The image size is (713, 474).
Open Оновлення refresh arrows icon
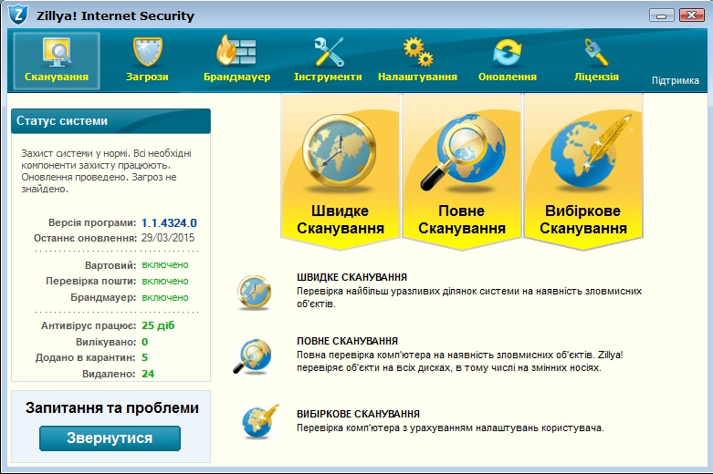tap(507, 60)
